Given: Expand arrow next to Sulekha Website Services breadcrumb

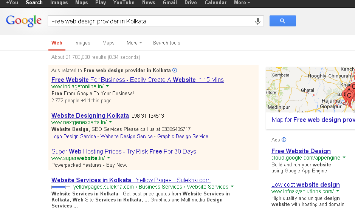Looking at the screenshot, I should pos(232,186).
